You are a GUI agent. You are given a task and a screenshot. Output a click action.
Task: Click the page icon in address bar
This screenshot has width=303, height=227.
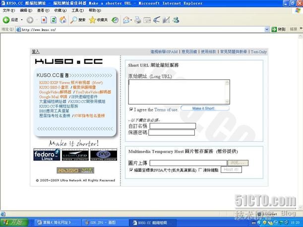[19, 30]
